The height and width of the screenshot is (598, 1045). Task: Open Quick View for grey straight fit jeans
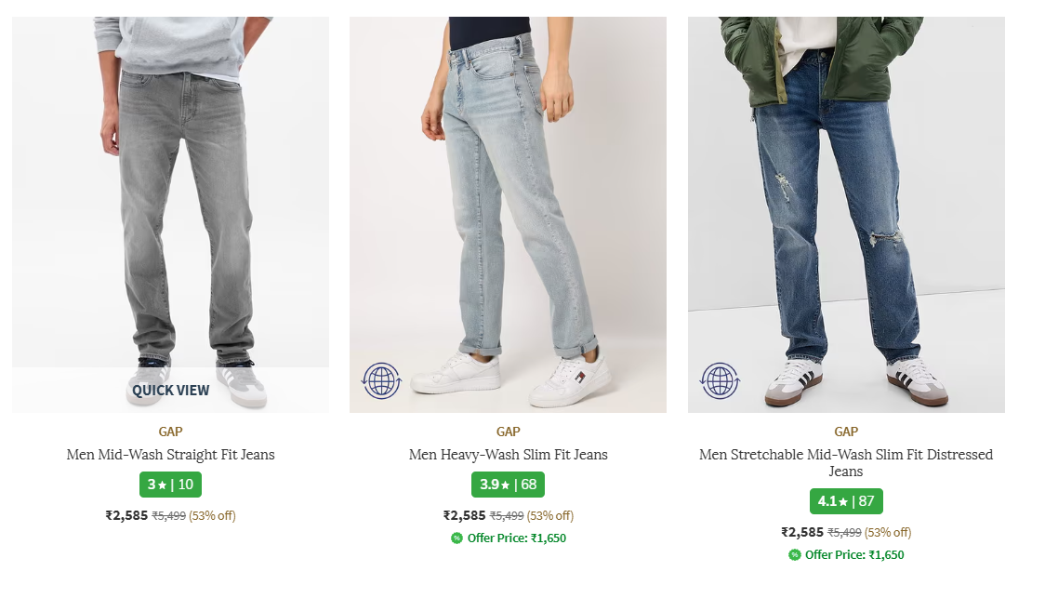[171, 390]
